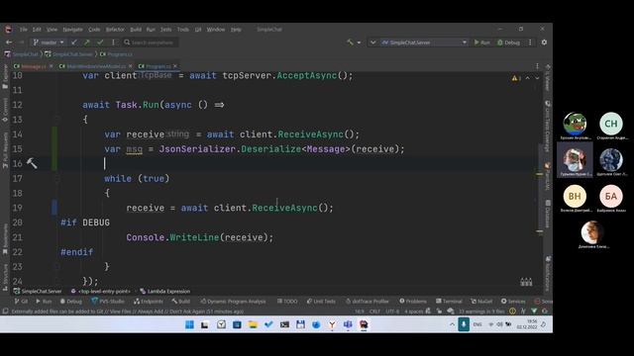Open the Services tool window
This screenshot has height=356, width=634.
[513, 301]
